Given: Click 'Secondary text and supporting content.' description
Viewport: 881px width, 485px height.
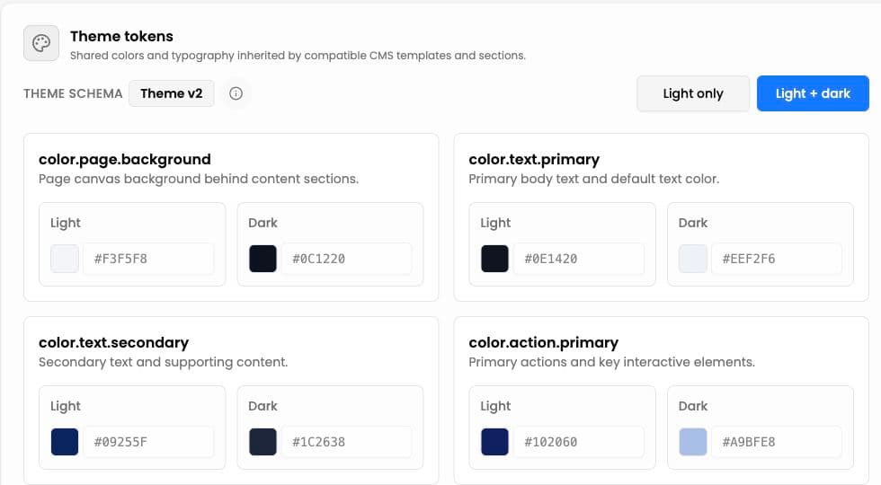Looking at the screenshot, I should pyautogui.click(x=163, y=362).
